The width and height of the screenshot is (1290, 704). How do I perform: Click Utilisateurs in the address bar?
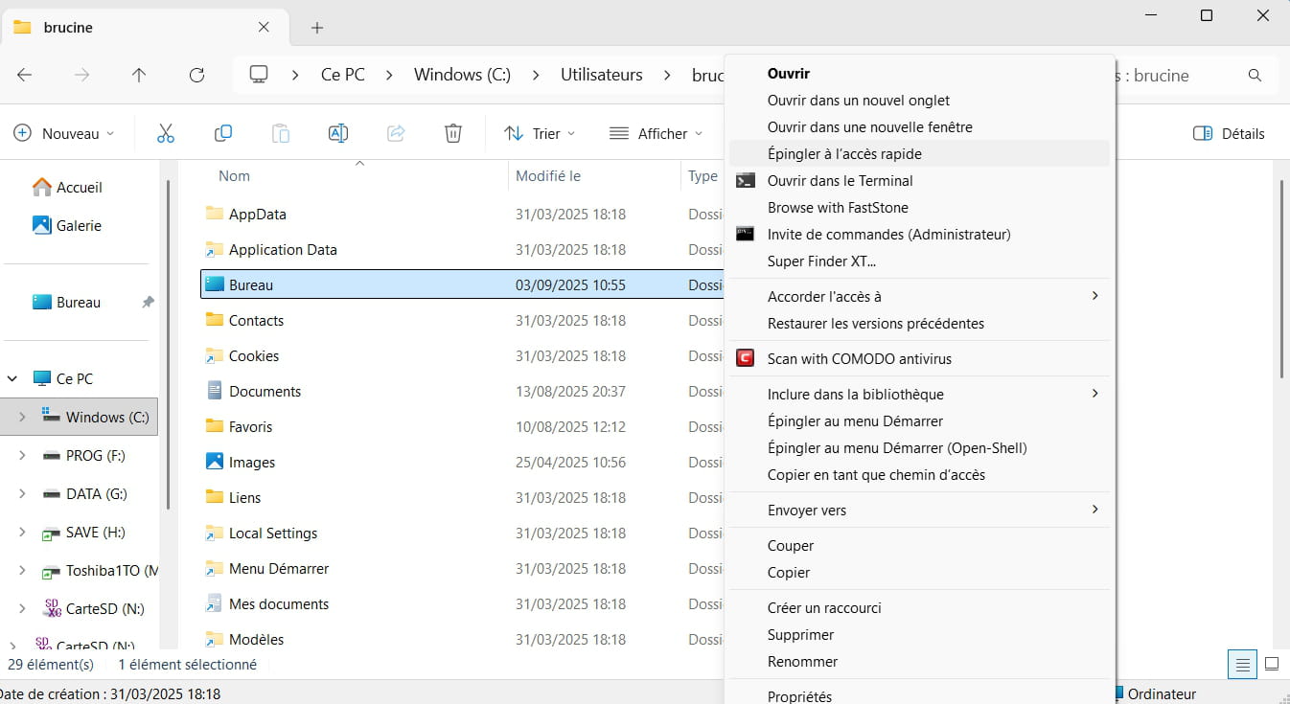(x=602, y=75)
